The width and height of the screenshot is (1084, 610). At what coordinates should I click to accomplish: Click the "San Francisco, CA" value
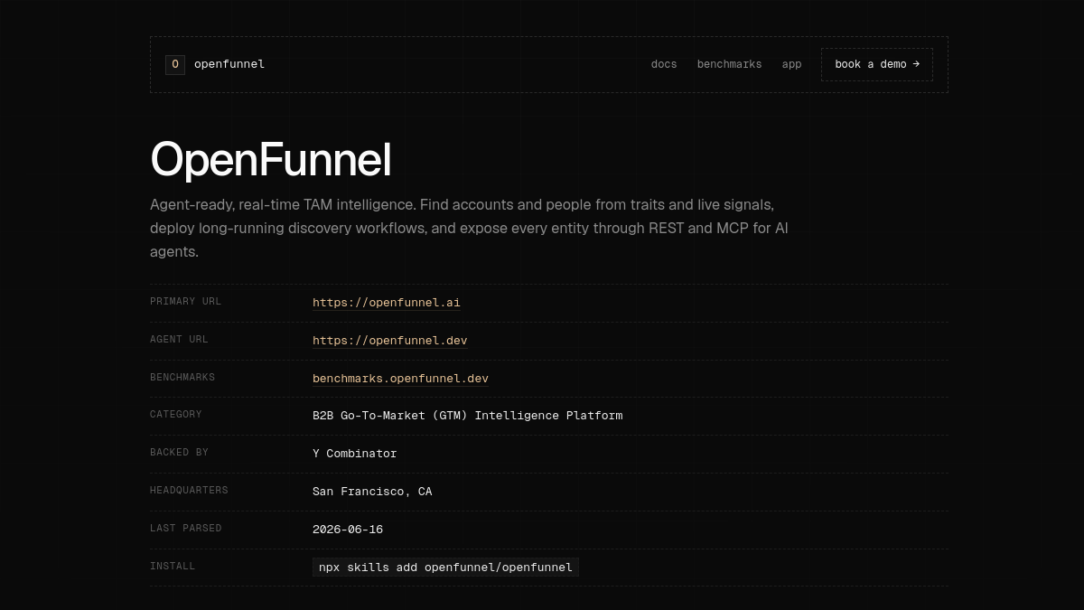coord(372,492)
